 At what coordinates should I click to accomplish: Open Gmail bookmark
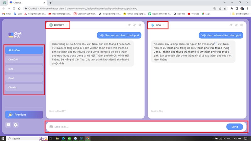pos(7,14)
